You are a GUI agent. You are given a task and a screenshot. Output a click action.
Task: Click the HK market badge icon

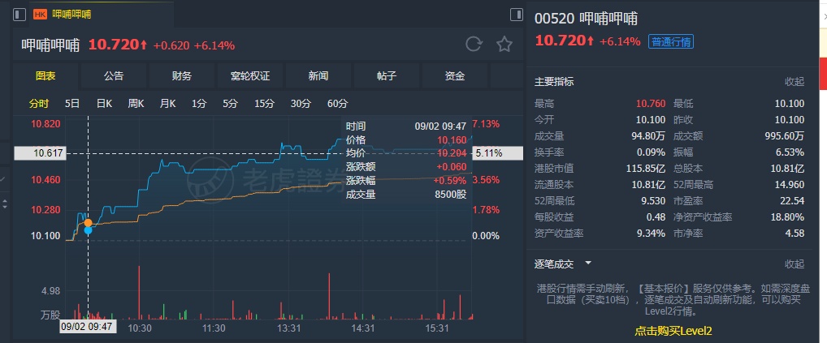(40, 15)
